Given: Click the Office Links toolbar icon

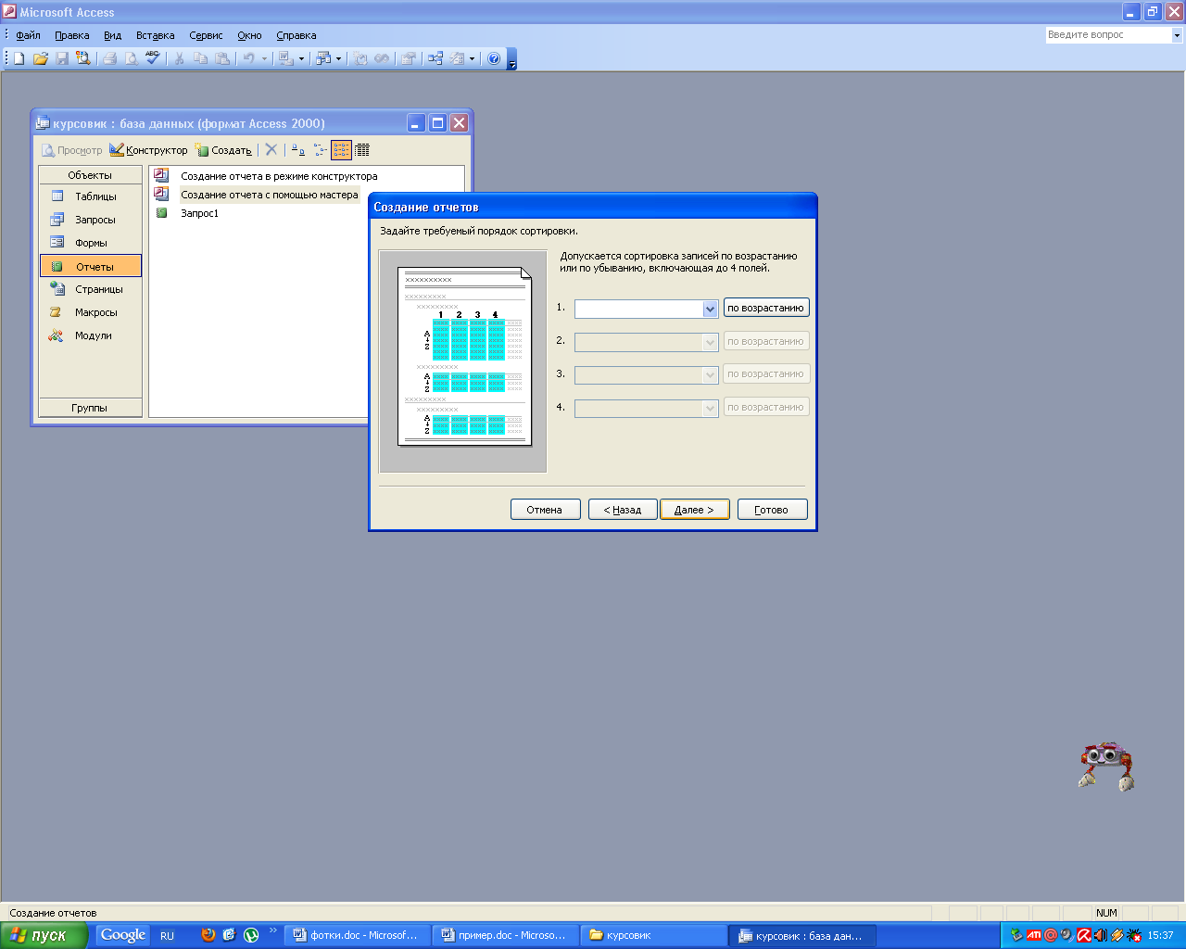Looking at the screenshot, I should 285,58.
